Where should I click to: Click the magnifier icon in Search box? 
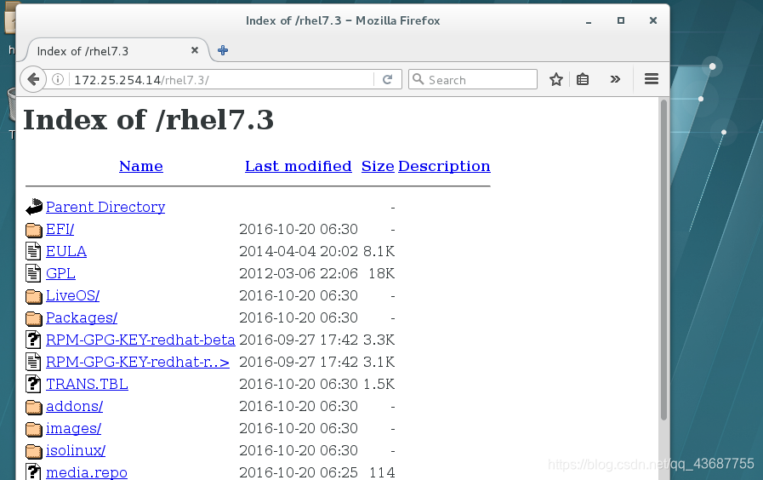[418, 79]
